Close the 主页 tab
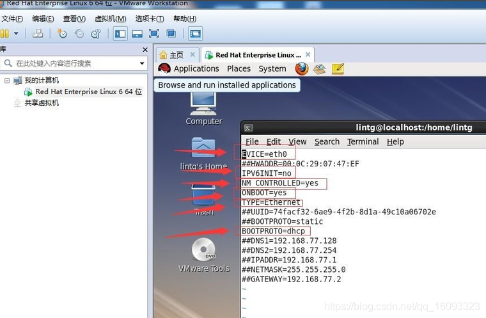Screen dimensions: 486x318 192,54
